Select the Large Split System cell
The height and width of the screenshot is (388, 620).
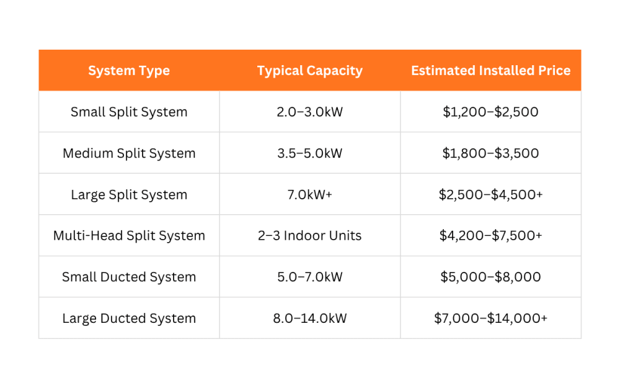click(129, 194)
